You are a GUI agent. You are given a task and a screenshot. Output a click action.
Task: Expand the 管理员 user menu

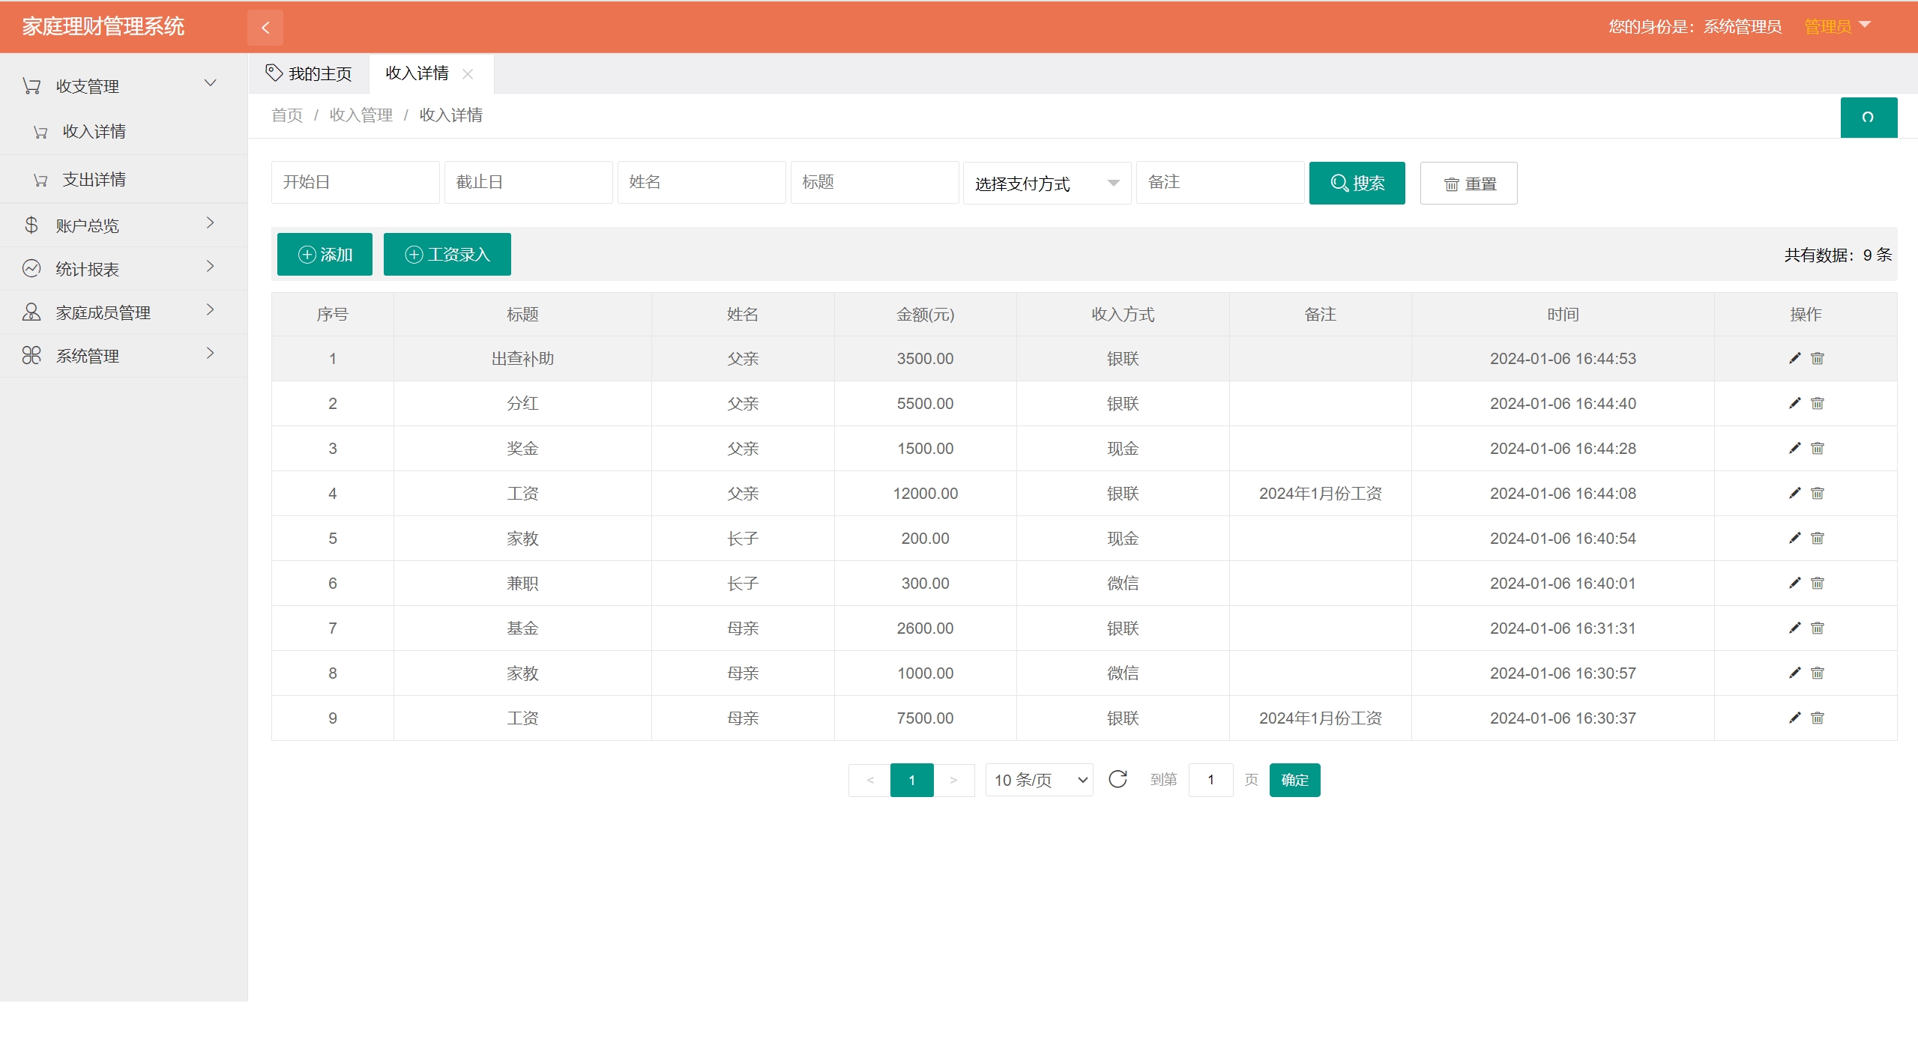1837,27
